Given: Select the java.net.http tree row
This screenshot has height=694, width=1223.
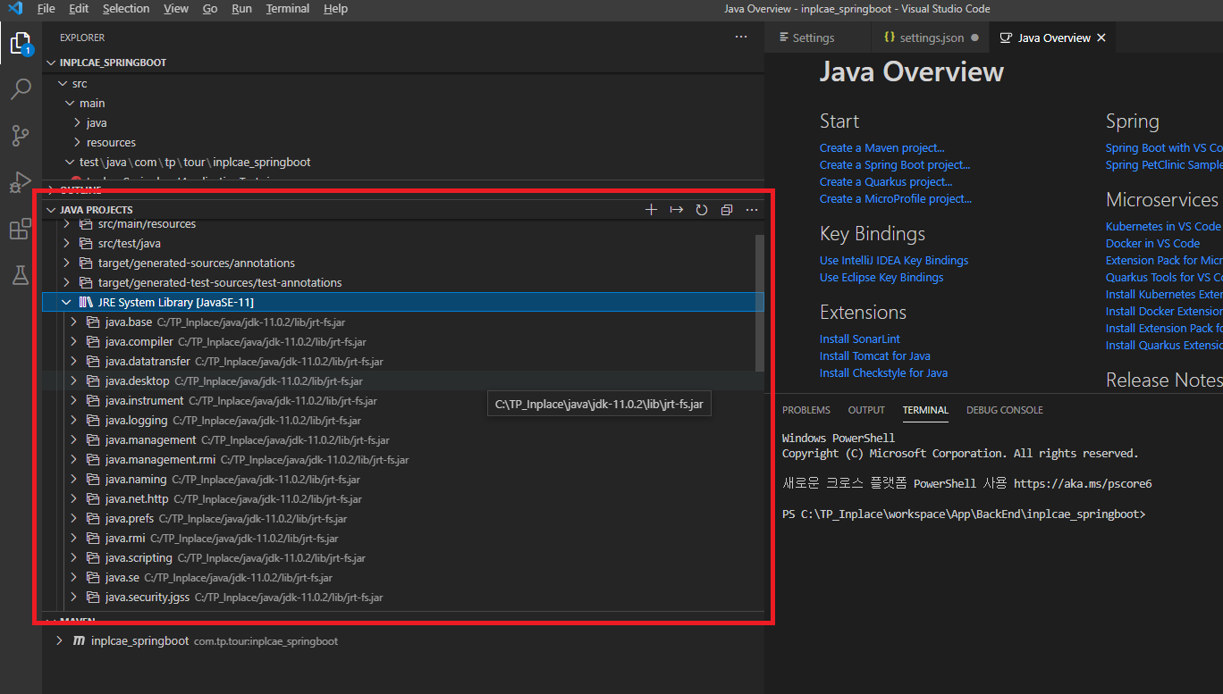Looking at the screenshot, I should (x=402, y=499).
